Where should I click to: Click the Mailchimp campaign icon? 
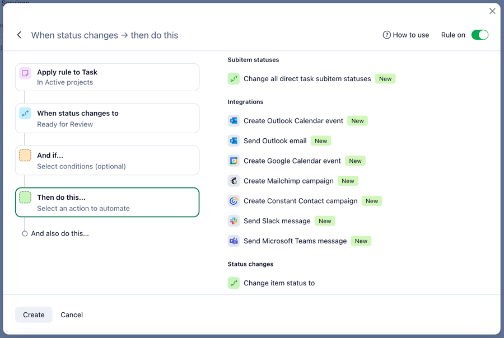[234, 181]
